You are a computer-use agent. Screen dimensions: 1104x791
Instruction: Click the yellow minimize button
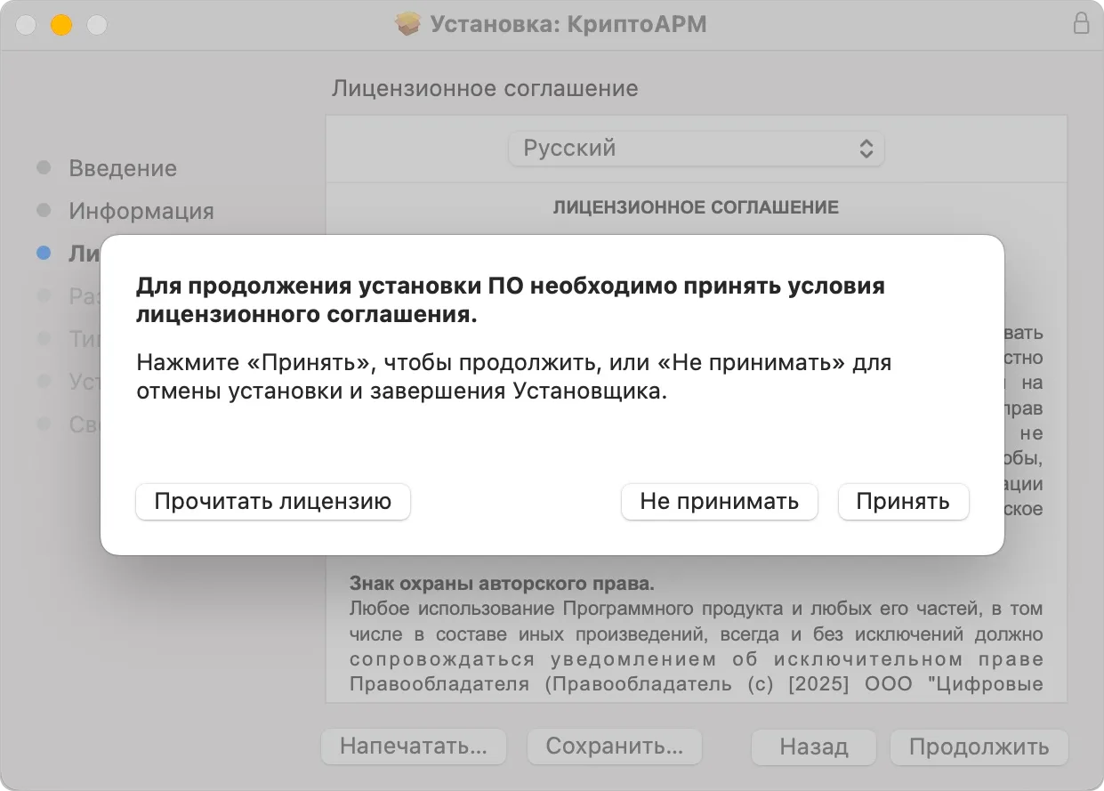tap(60, 25)
